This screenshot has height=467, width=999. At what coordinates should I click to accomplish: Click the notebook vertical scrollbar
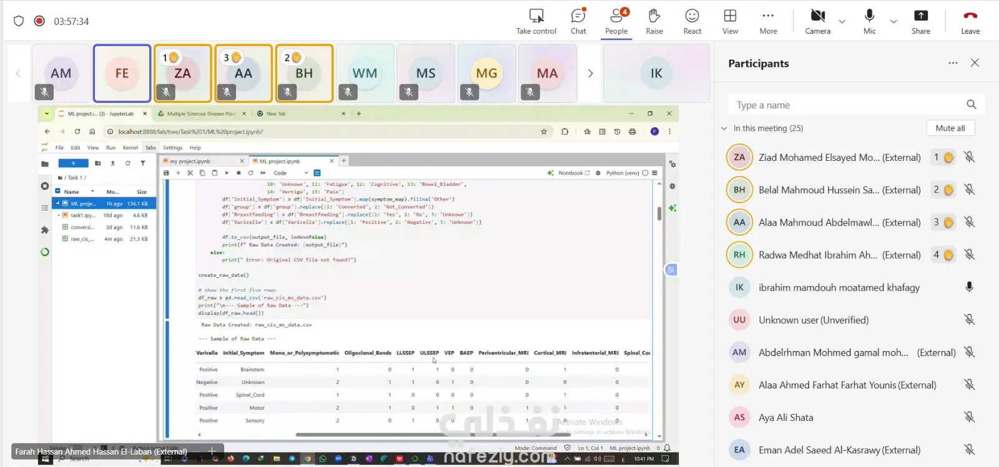click(659, 213)
